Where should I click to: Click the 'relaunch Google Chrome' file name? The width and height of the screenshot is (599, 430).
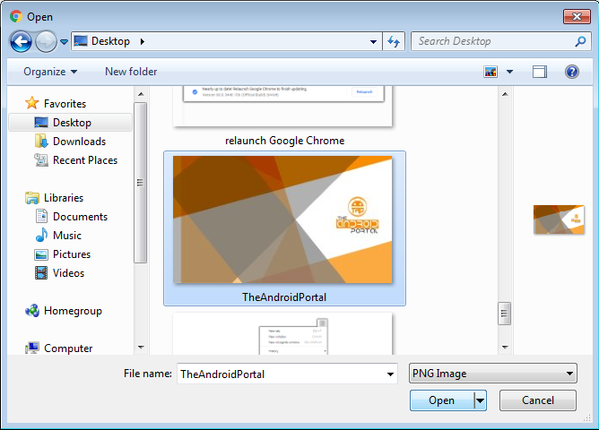click(284, 141)
